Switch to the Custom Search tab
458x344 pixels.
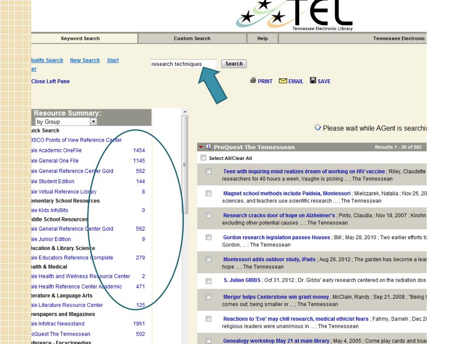tap(192, 39)
